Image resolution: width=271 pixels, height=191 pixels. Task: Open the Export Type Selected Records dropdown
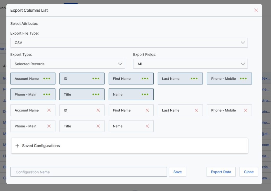click(68, 64)
